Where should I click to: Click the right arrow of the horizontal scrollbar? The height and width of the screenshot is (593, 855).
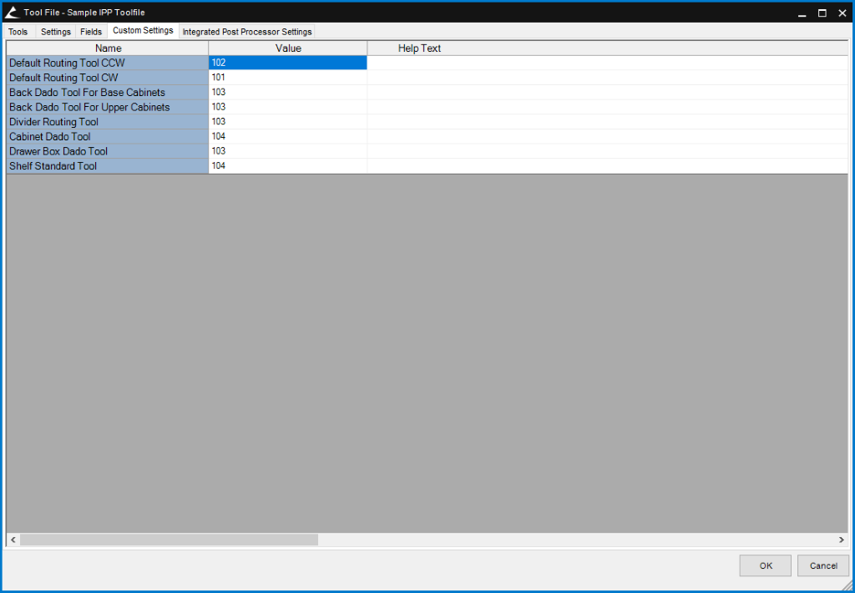842,540
